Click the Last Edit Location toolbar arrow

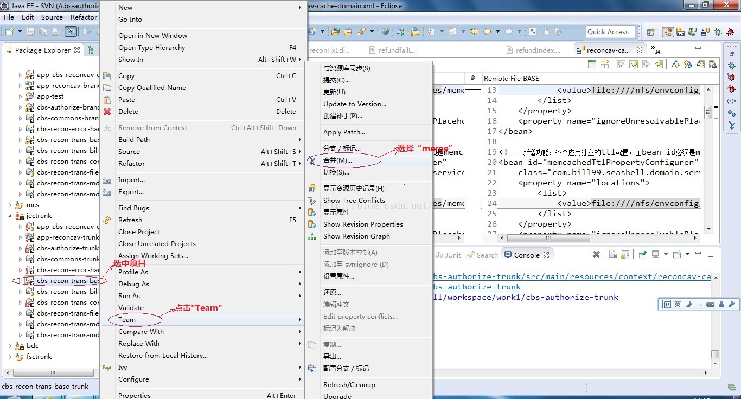[x=474, y=31]
